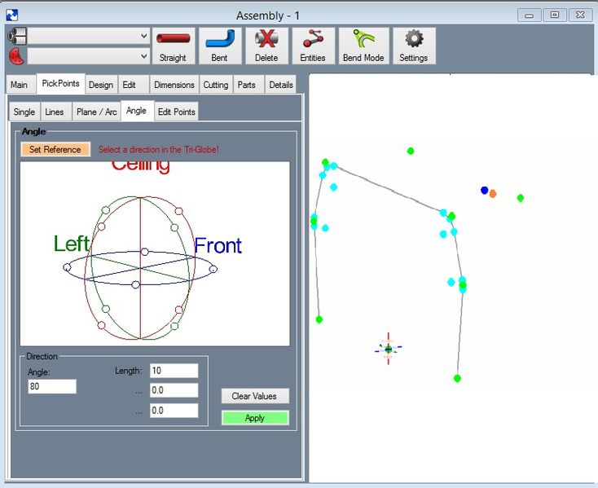Click the green Apply button
The width and height of the screenshot is (598, 488).
tap(255, 418)
